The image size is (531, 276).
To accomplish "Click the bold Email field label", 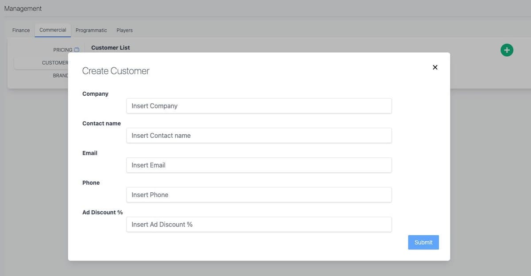I will click(90, 153).
